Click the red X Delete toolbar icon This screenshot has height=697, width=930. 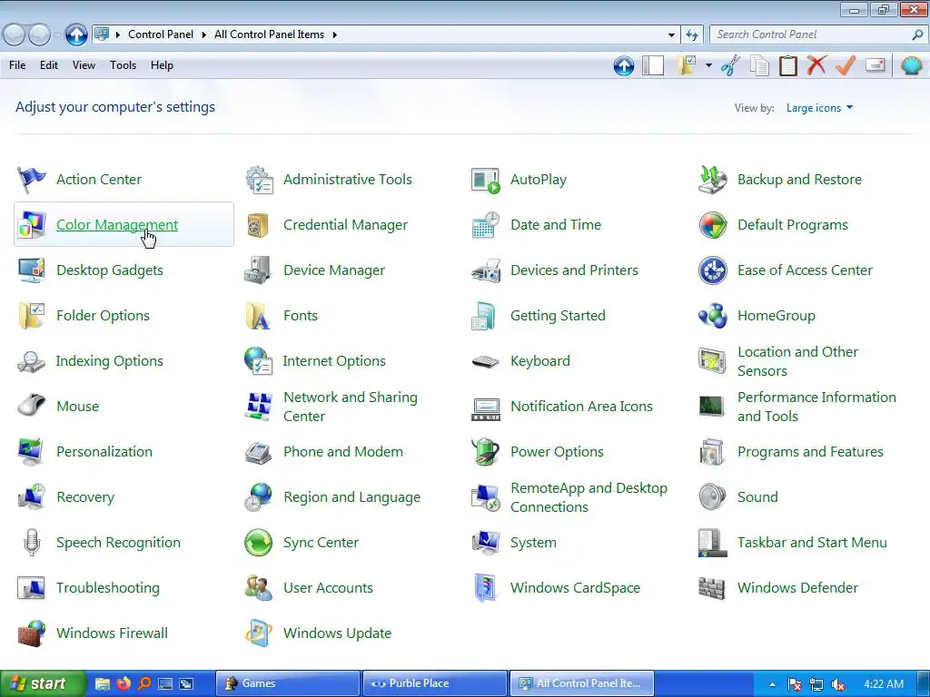tap(816, 64)
